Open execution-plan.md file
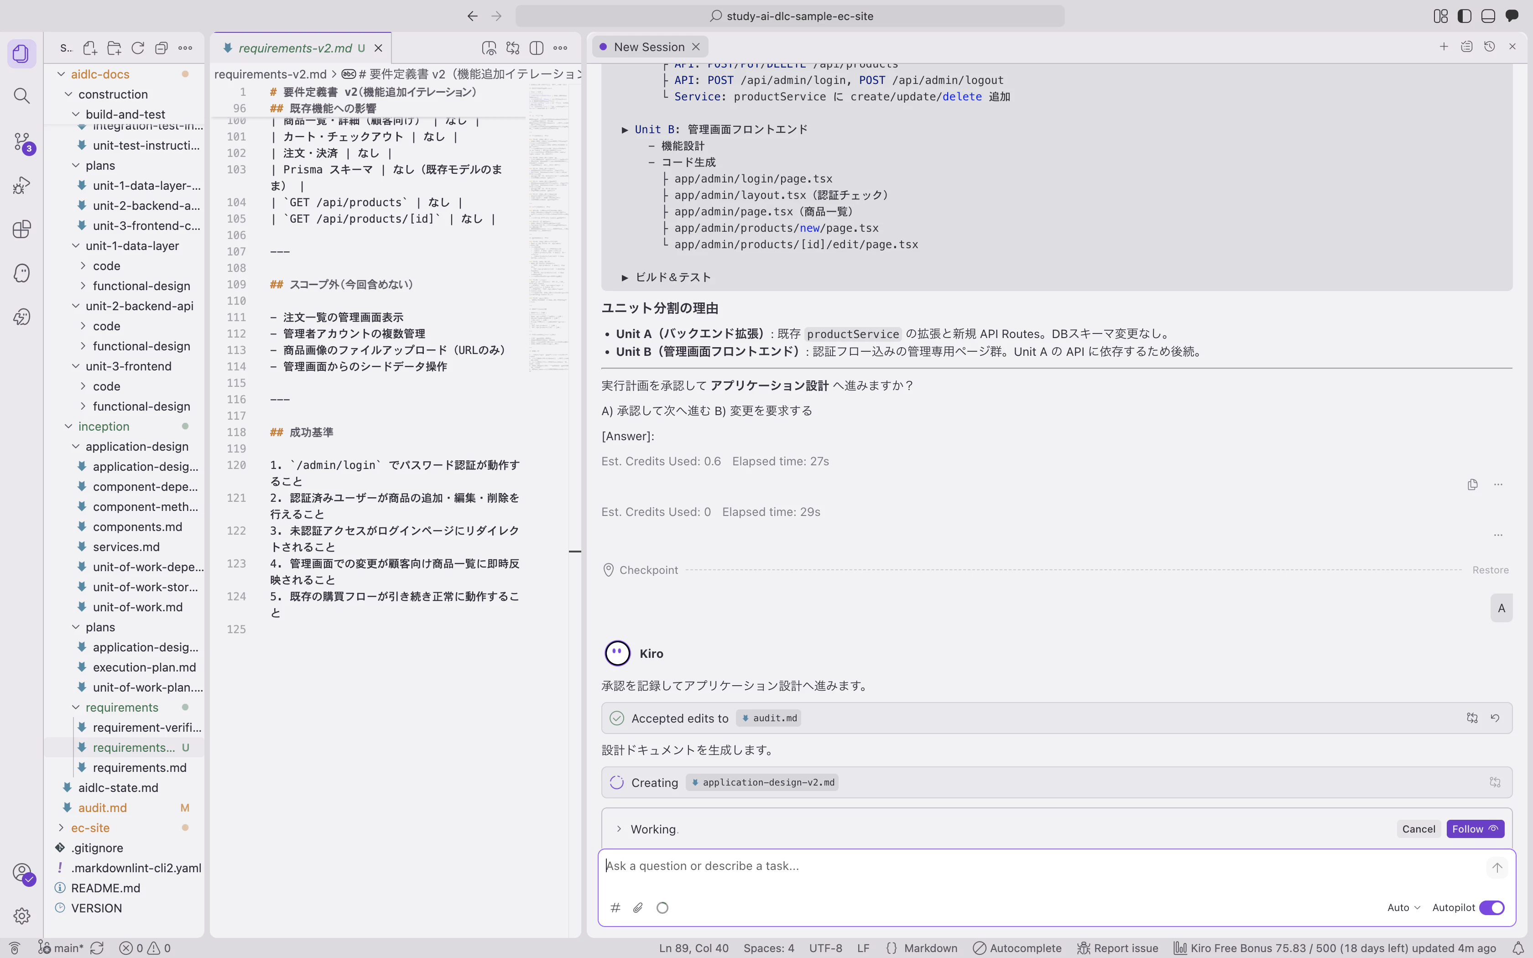 [x=124, y=667]
